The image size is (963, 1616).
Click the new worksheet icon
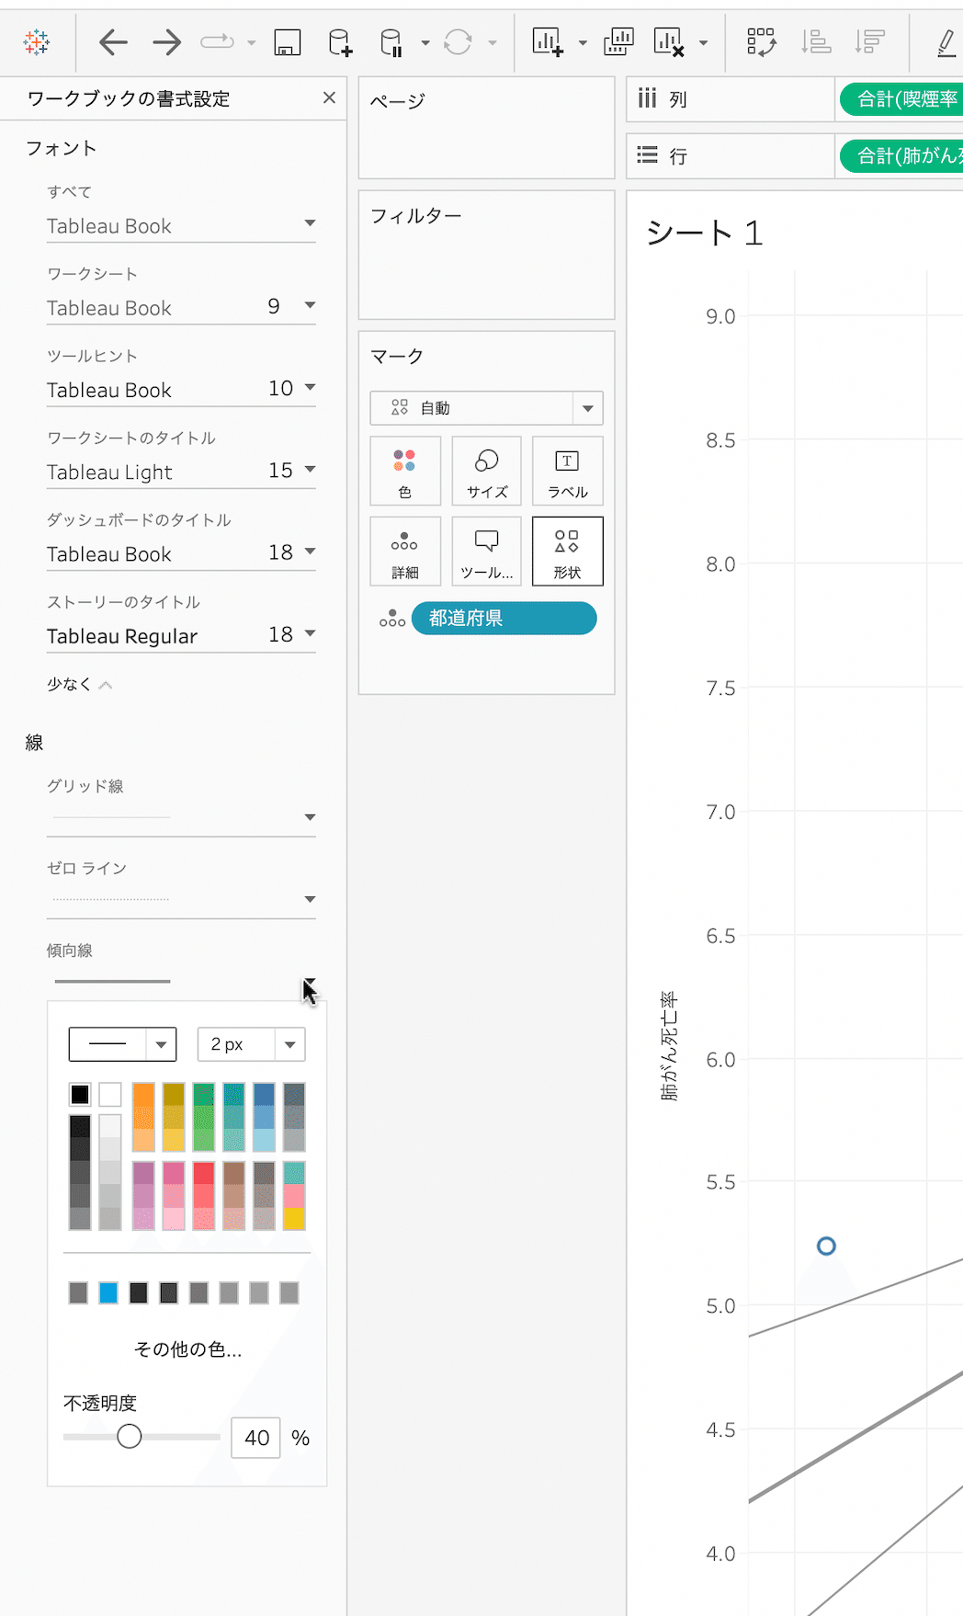click(x=548, y=42)
